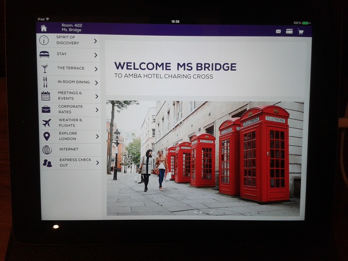Tap the info icon for Spirit of Discovery
348x261 pixels.
(44, 40)
